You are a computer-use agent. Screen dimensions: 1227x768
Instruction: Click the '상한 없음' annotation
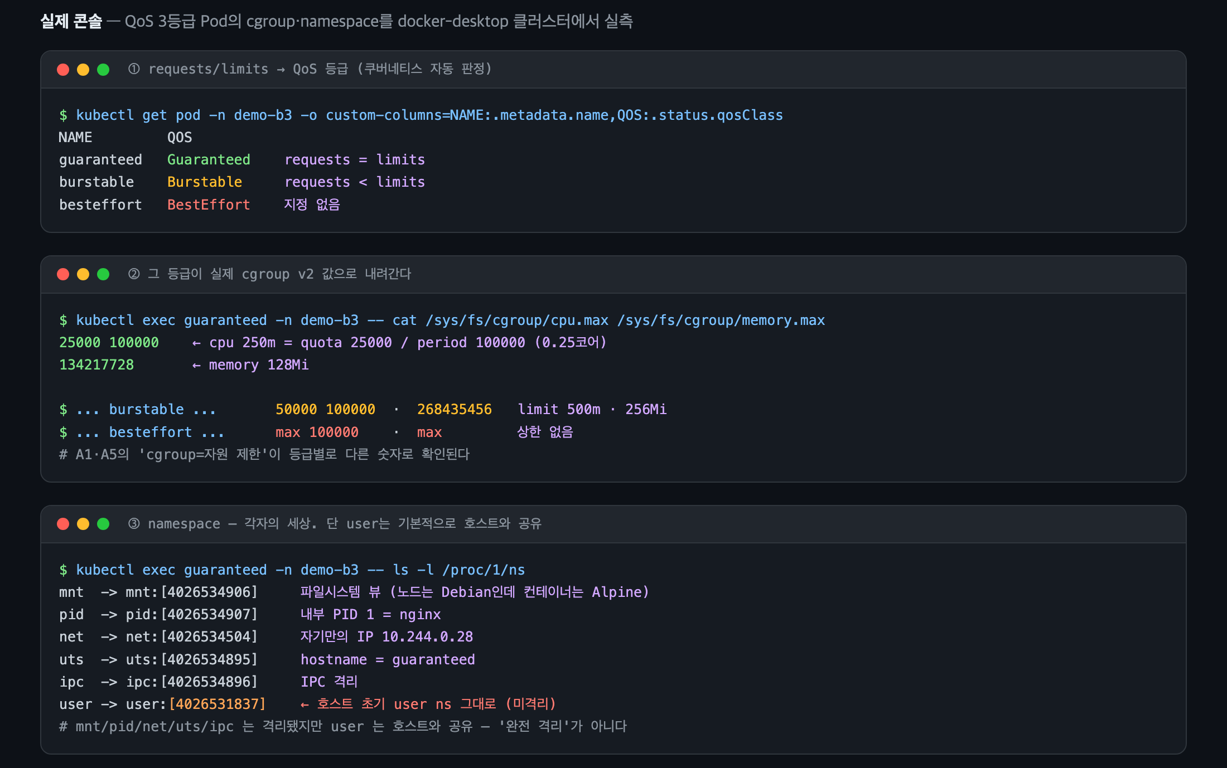(x=545, y=432)
